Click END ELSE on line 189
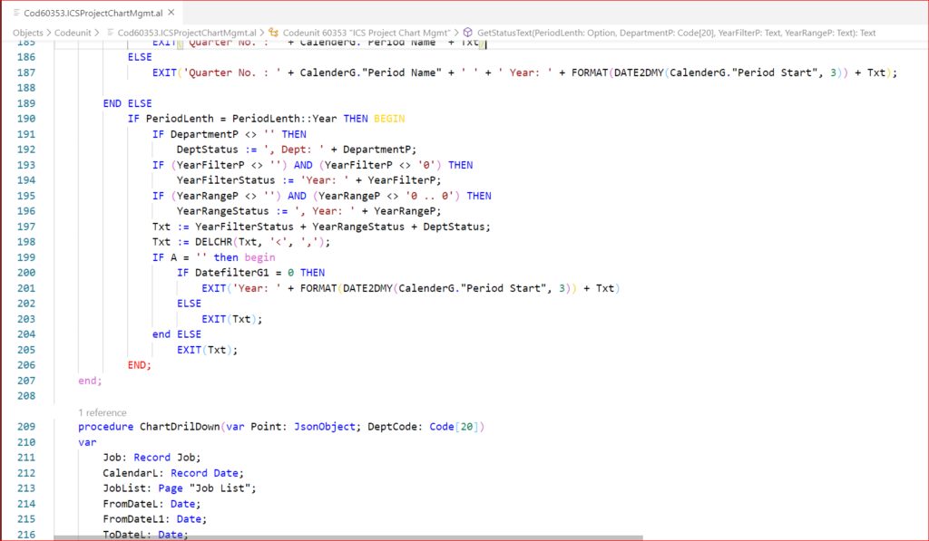 click(x=127, y=103)
